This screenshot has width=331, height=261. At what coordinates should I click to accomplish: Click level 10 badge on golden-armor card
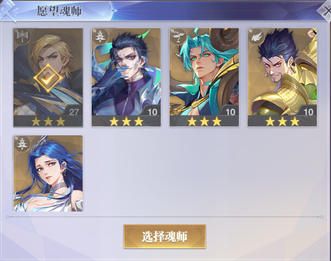[x=308, y=112]
